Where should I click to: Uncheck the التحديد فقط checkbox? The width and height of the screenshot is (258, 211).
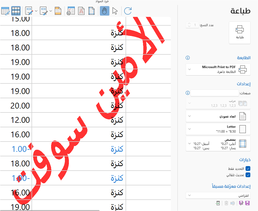(x=248, y=168)
